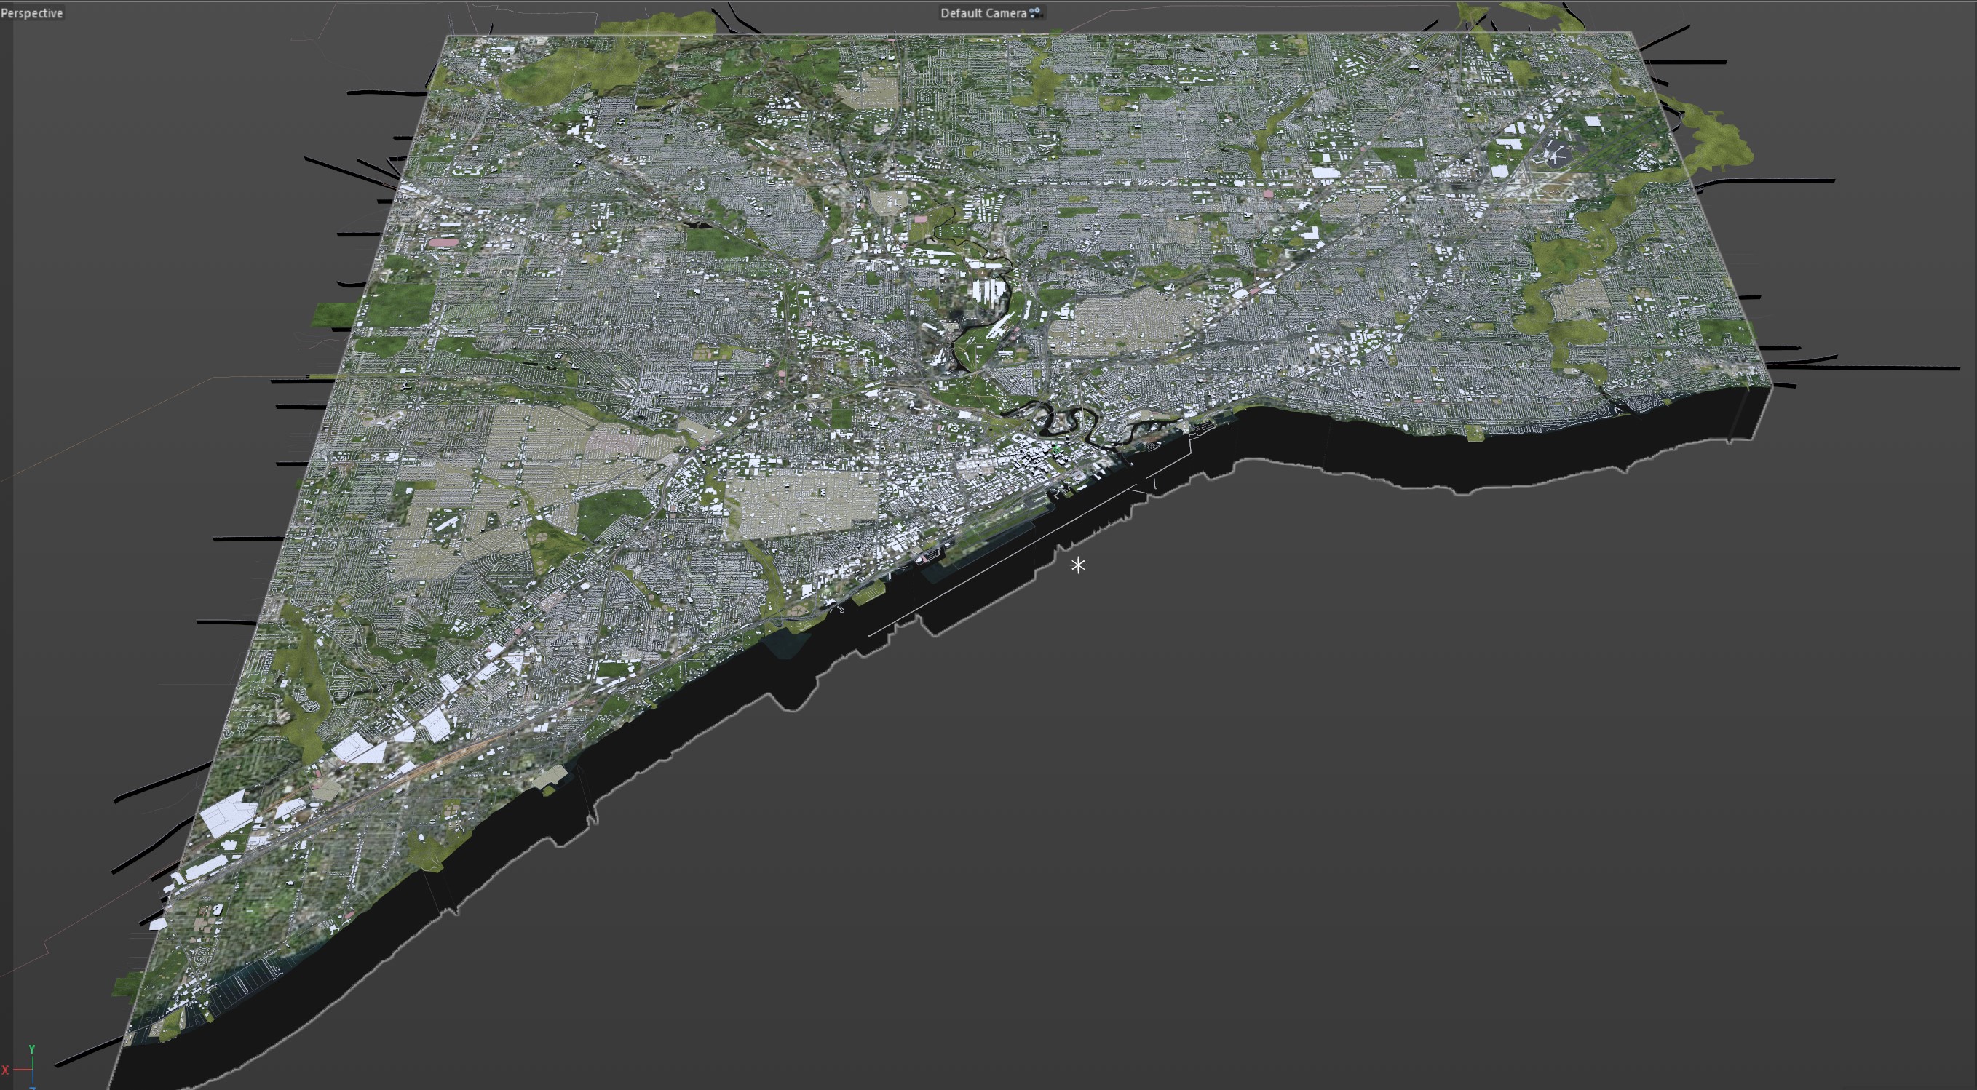Select the green Y axis on the navigation gizmo
Screen dimensions: 1977x1090
pyautogui.click(x=32, y=1049)
